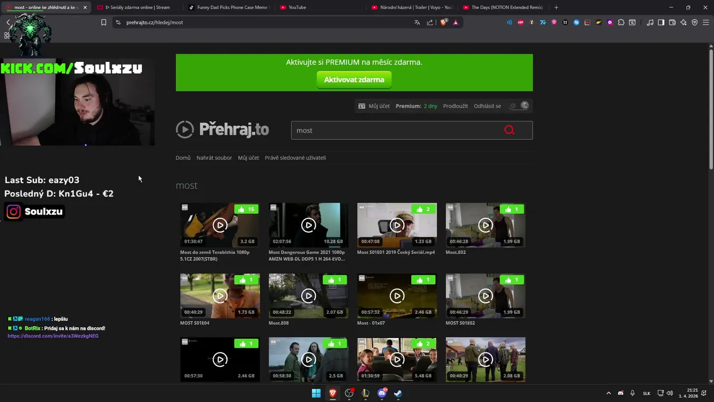Image resolution: width=714 pixels, height=402 pixels.
Task: Click the volume speaker icon in tray
Action: point(669,393)
